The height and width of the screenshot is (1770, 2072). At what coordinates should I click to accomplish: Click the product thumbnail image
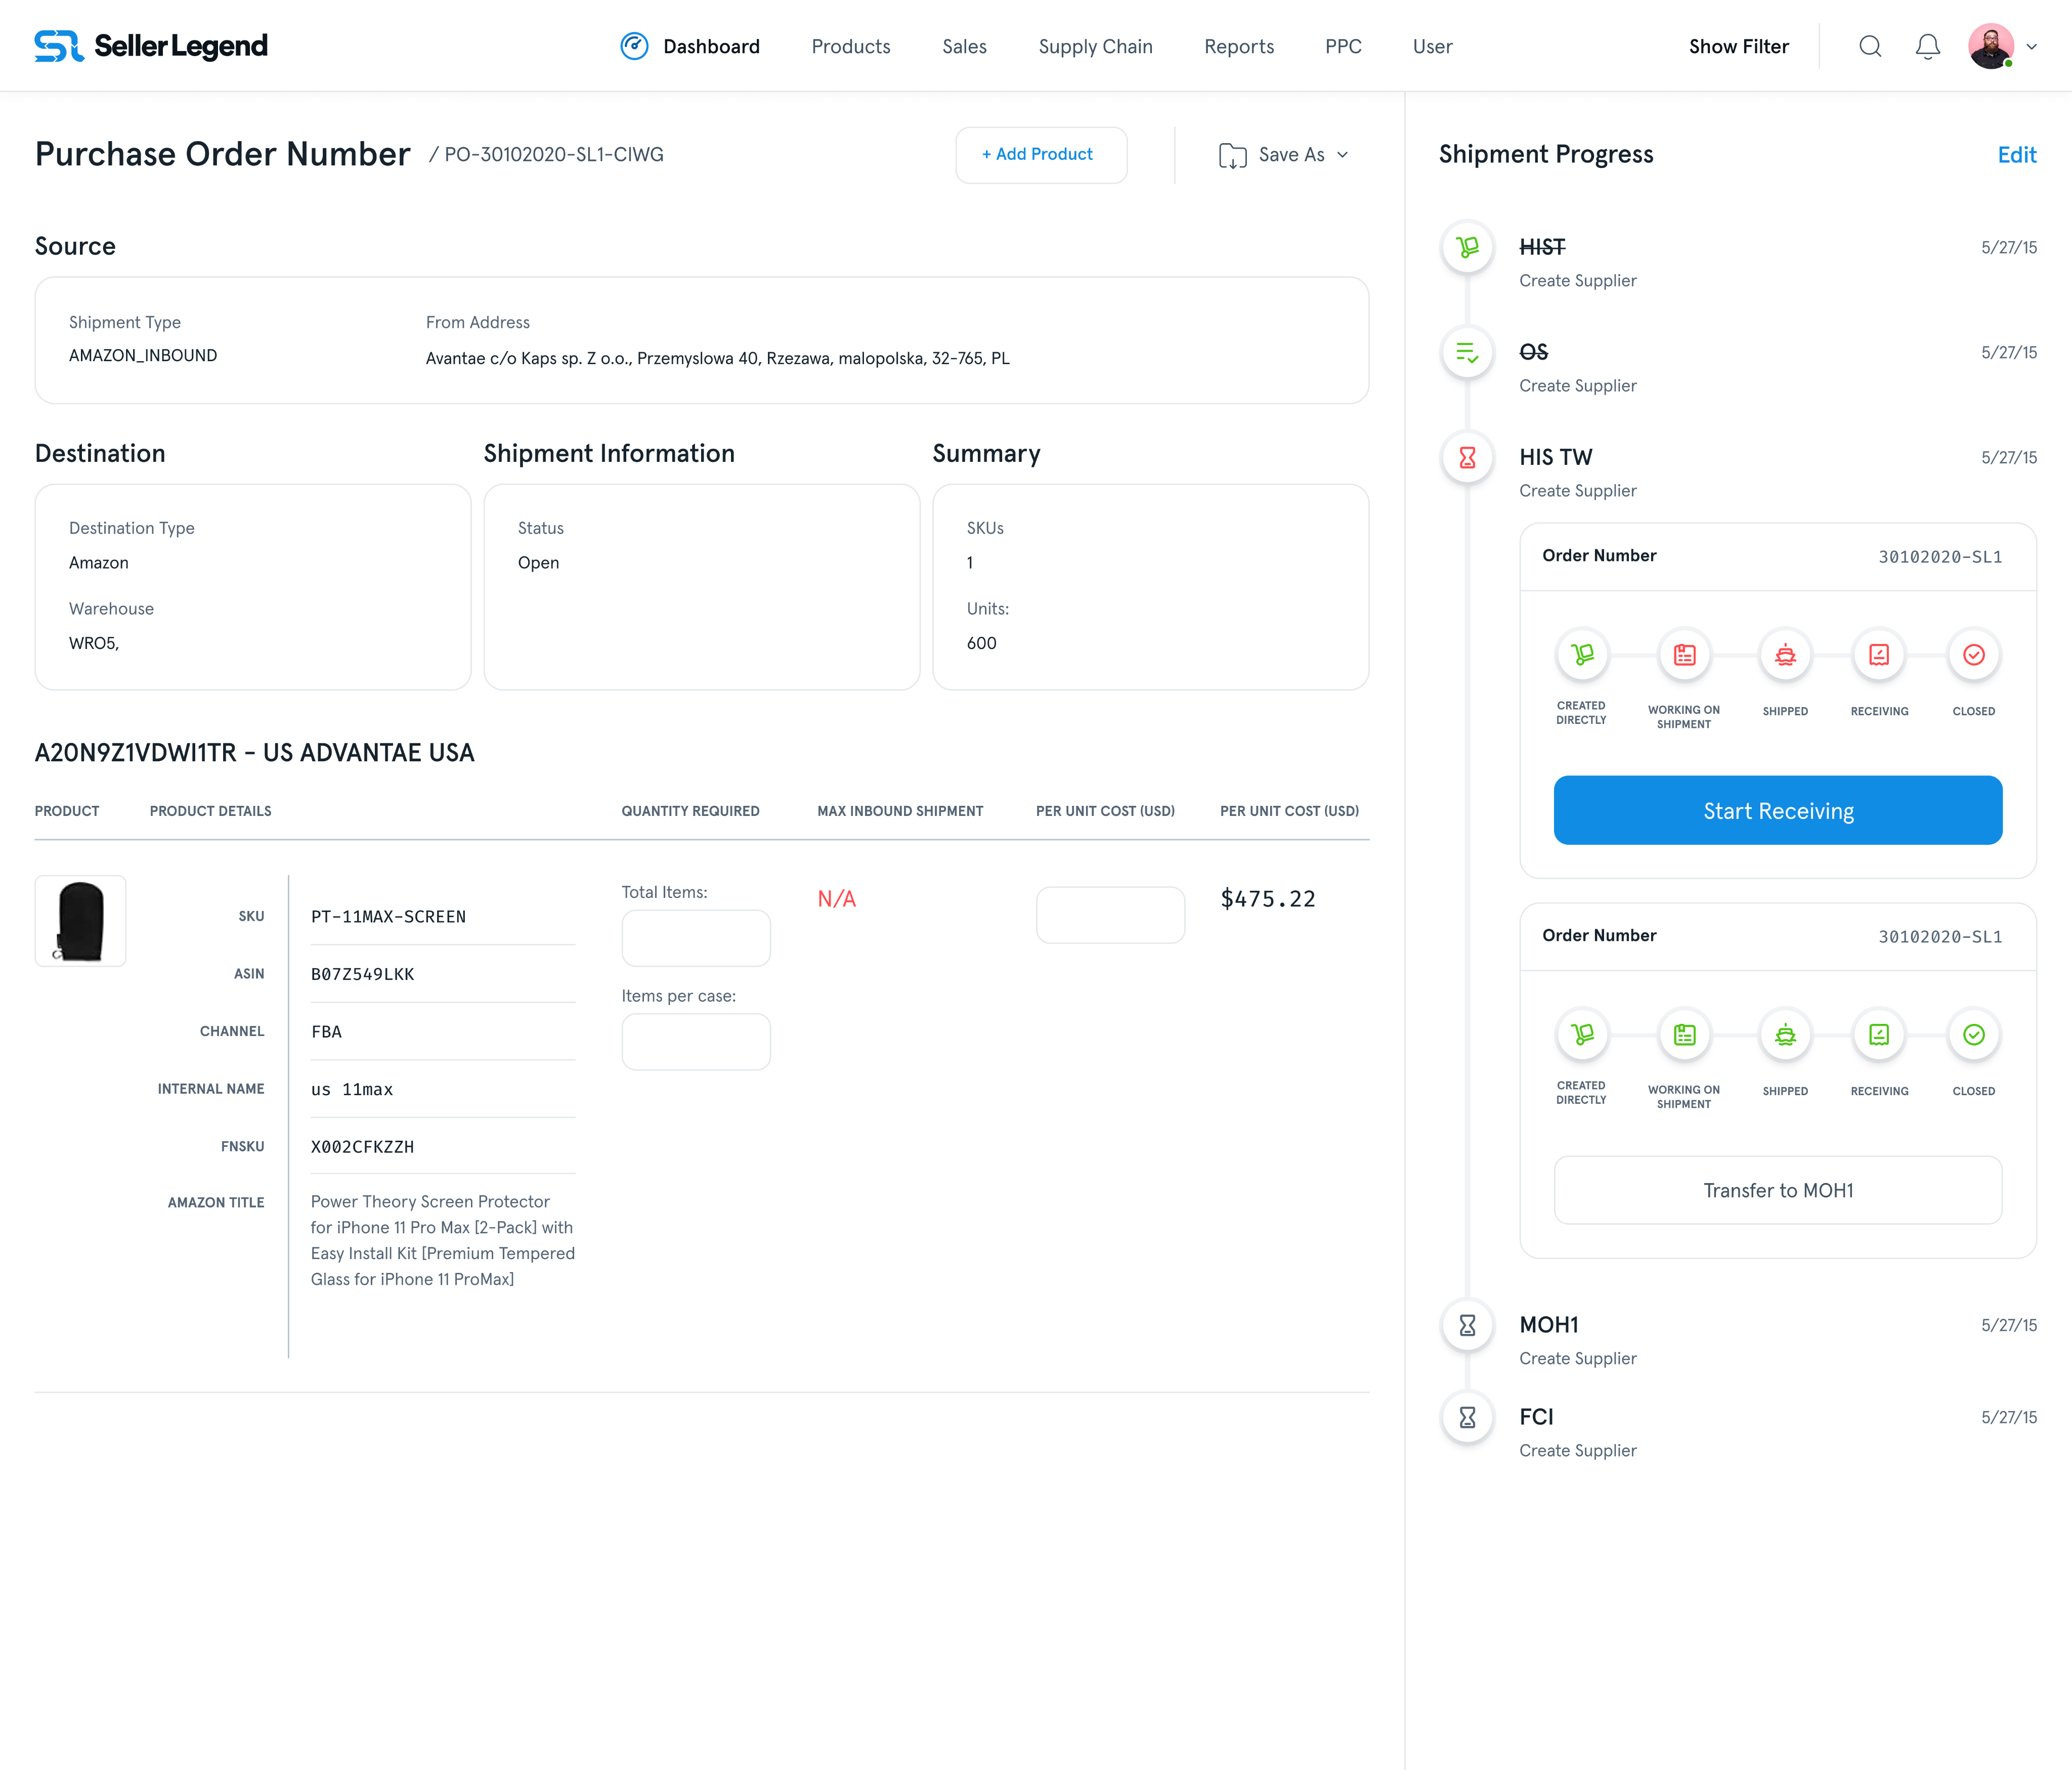click(80, 921)
